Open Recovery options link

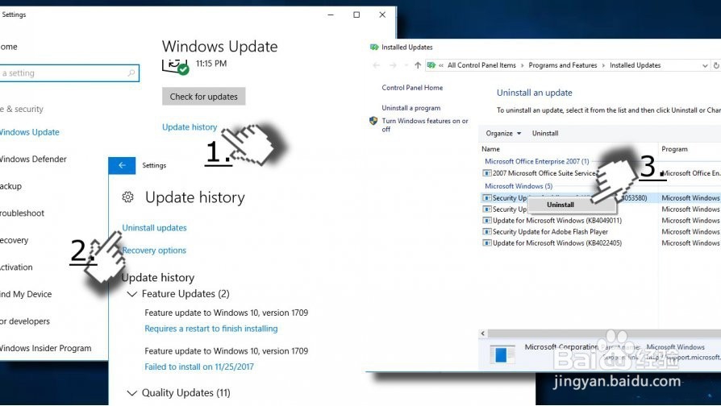154,251
